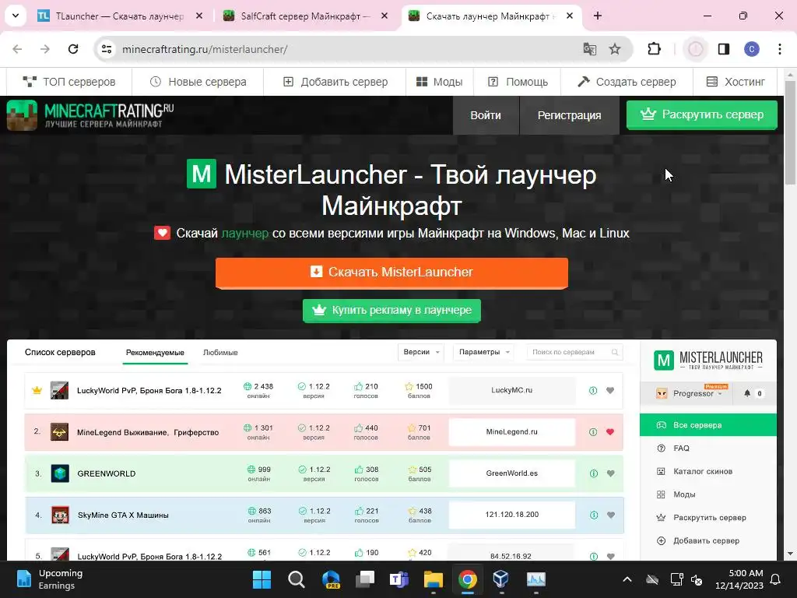Image resolution: width=797 pixels, height=598 pixels.
Task: Open the browser side panel
Action: [724, 49]
